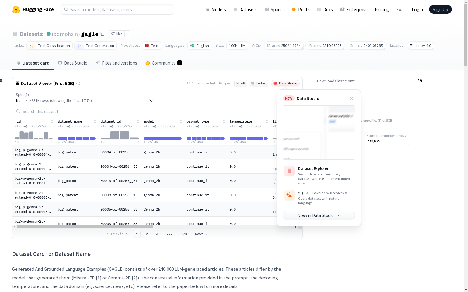Sort the dataset_name column
This screenshot has width=468, height=292.
pos(95,121)
